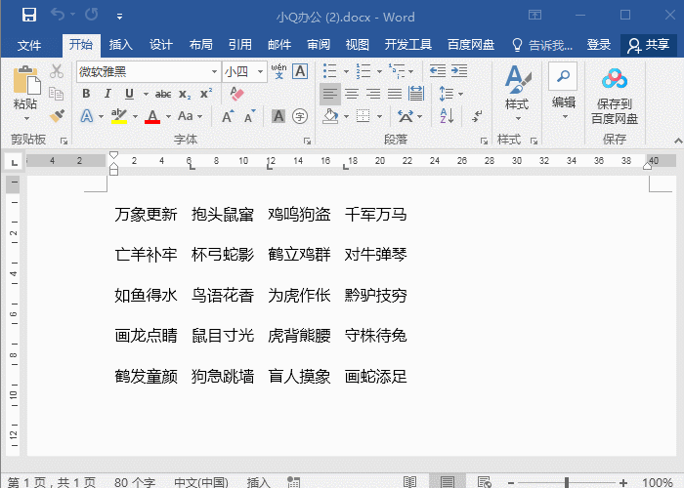Click the 共享 share button
Viewport: 684px width, 488px height.
(x=650, y=45)
